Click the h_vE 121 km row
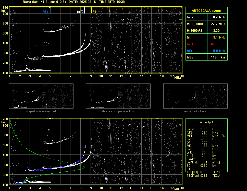247x191 pixels. tap(201, 156)
